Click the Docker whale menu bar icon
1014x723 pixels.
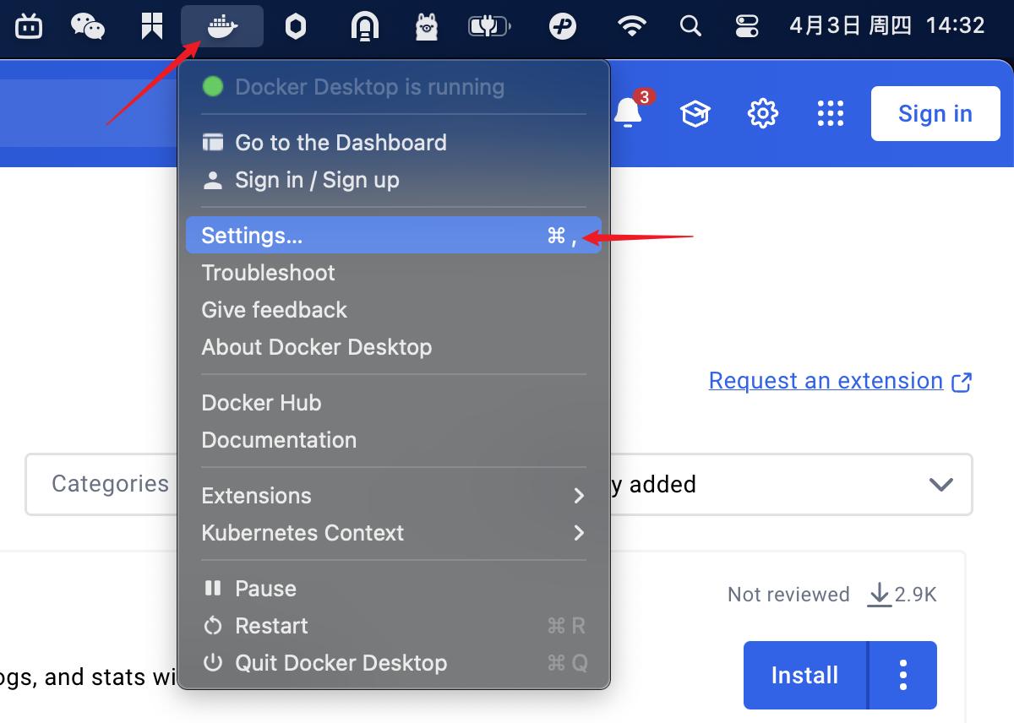222,26
